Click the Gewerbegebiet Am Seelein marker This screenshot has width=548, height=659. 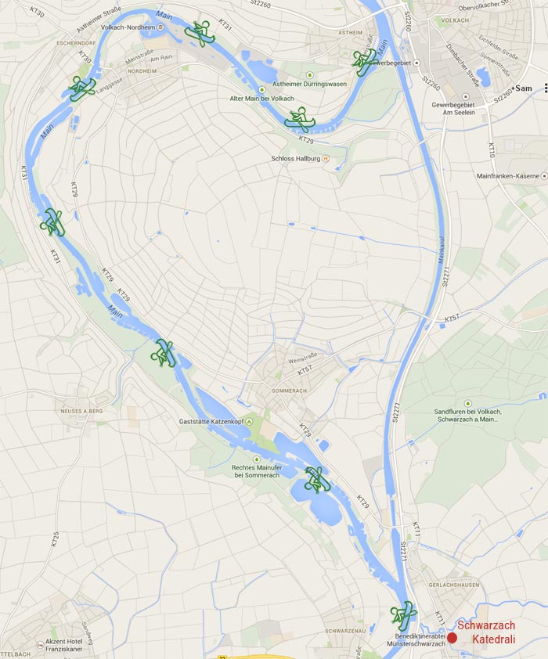tap(466, 97)
